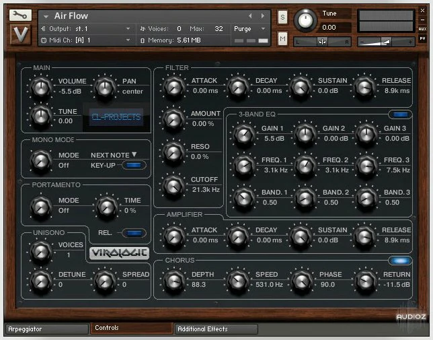Open the Midi Ch dropdown

128,40
